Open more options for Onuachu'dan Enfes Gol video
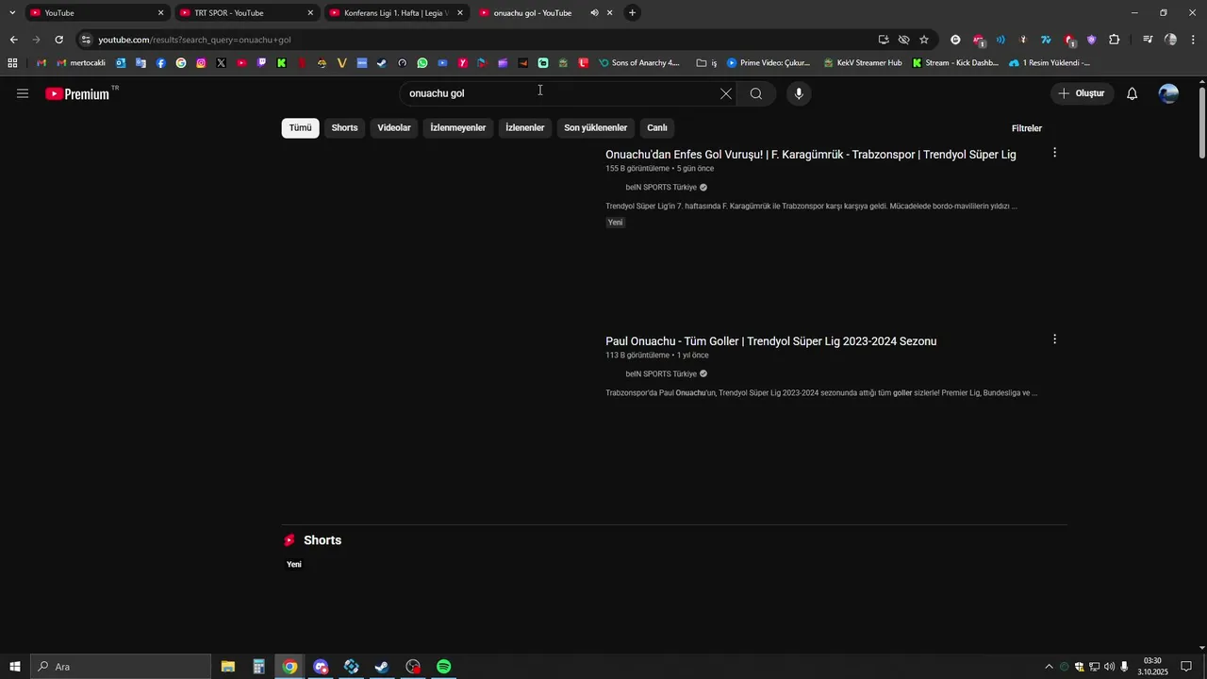The width and height of the screenshot is (1207, 679). (x=1054, y=153)
